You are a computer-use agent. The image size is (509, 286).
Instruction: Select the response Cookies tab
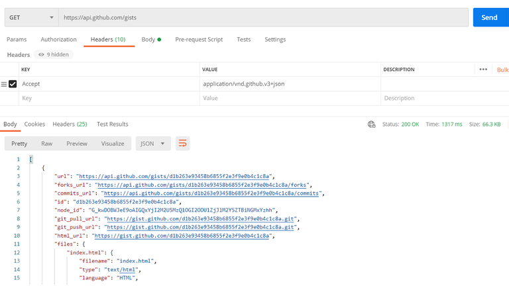(x=34, y=124)
